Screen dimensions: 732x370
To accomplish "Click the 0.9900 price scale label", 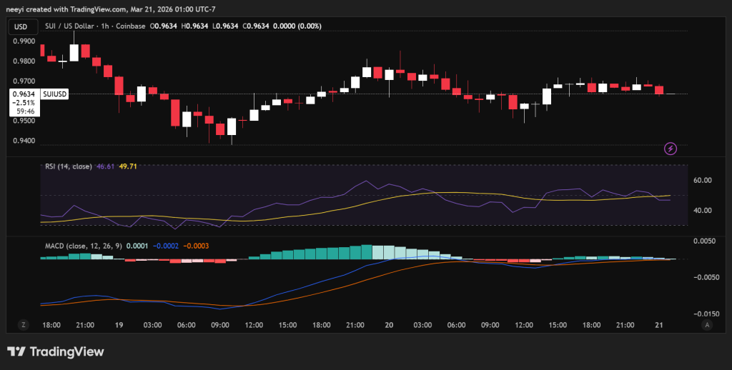I will [x=24, y=41].
